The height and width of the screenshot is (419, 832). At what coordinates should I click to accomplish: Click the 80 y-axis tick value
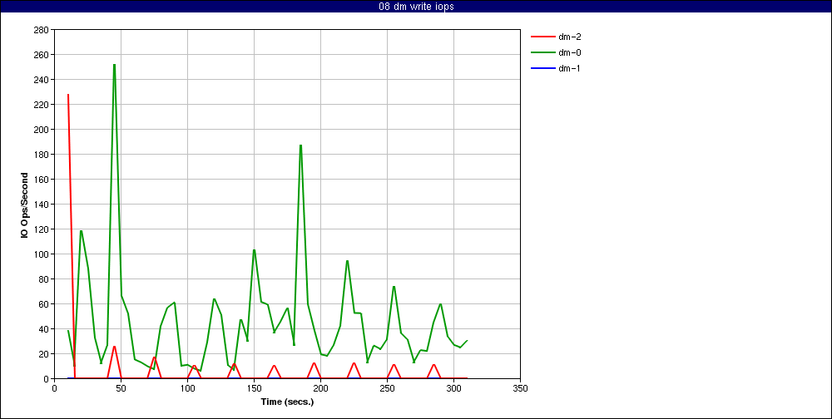coord(43,279)
